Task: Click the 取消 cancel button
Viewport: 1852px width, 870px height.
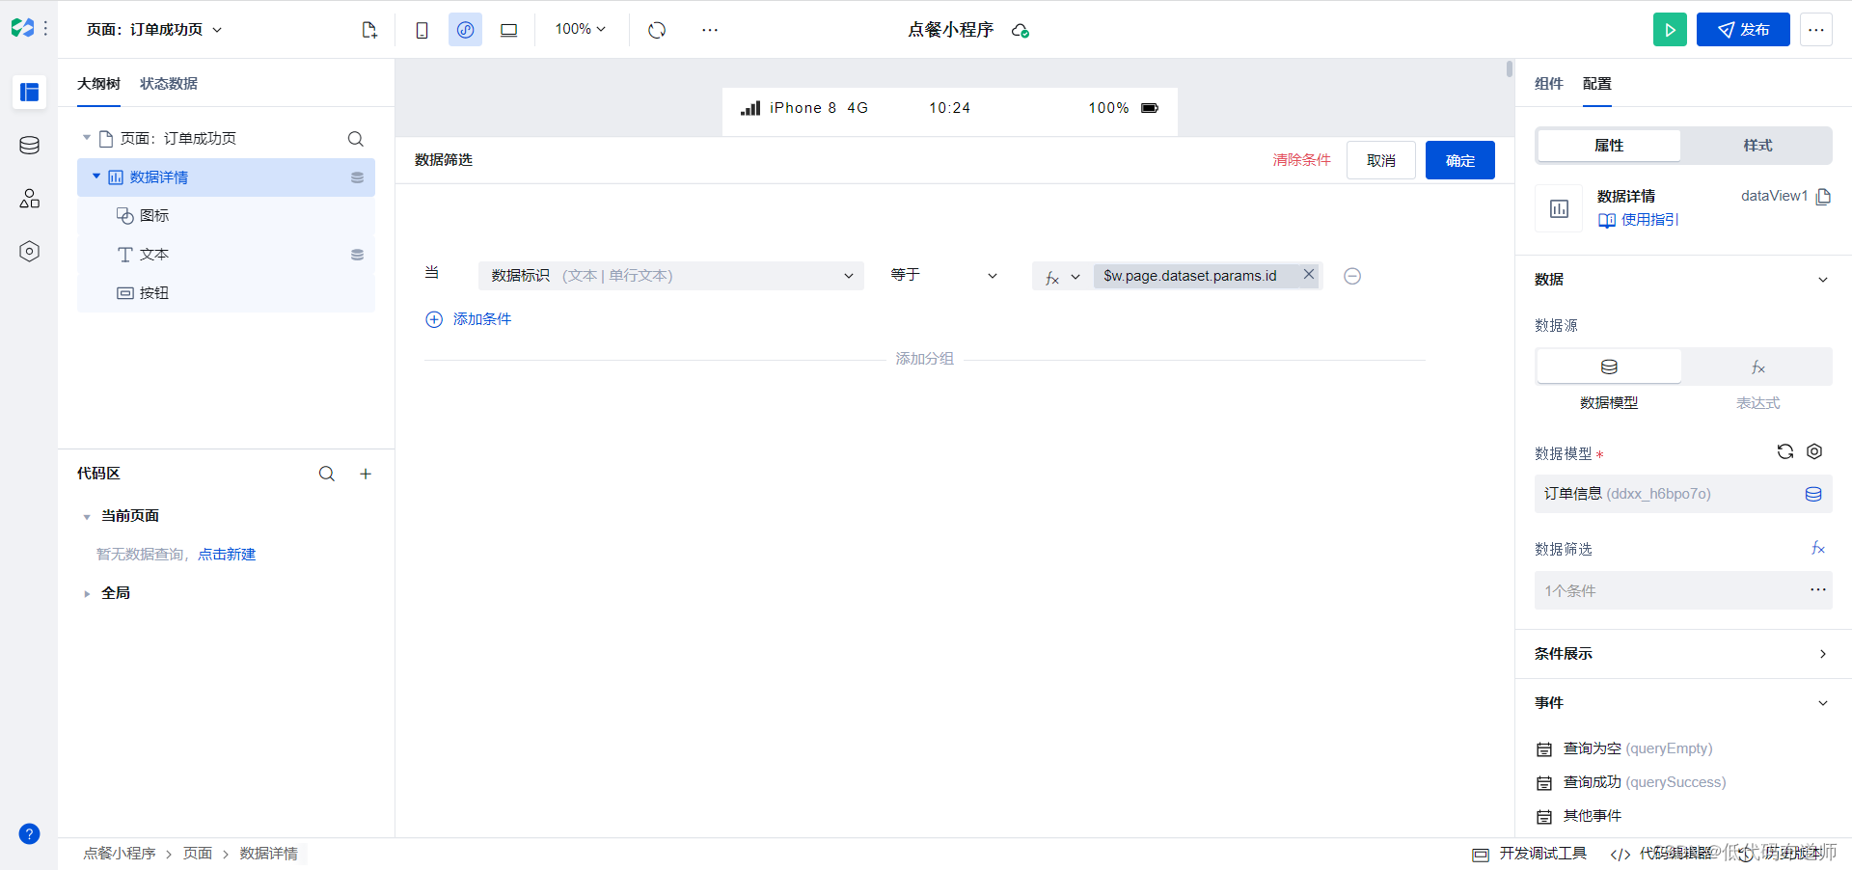Action: tap(1381, 160)
